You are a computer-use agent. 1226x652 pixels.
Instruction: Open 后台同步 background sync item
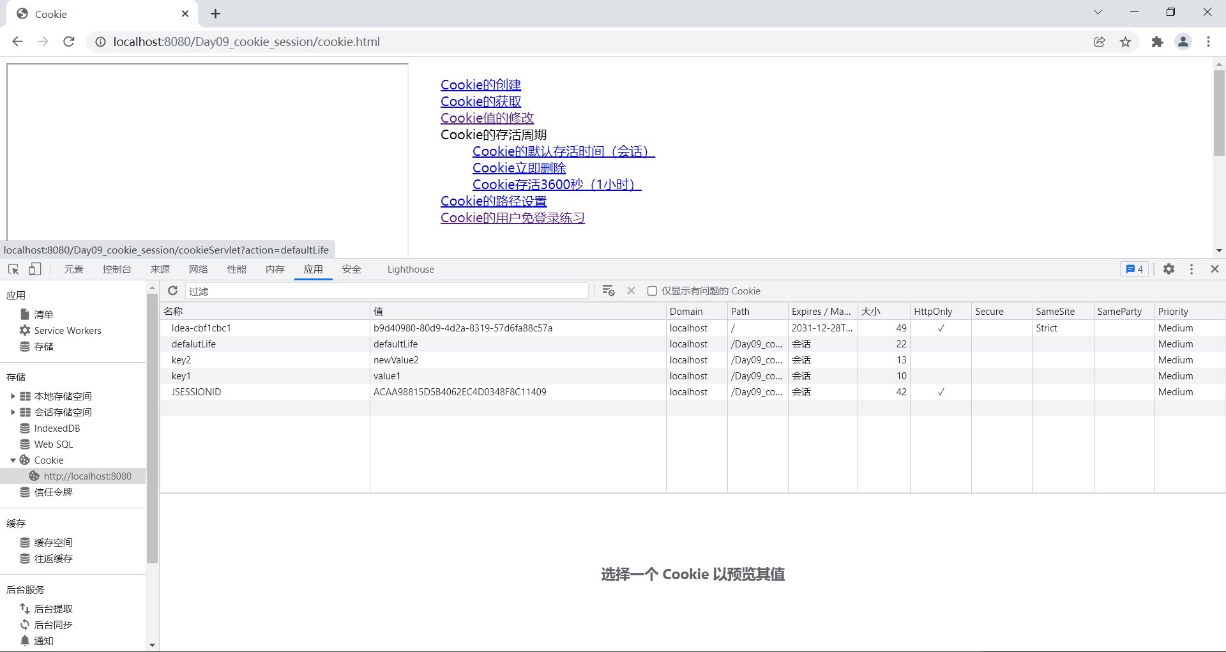53,625
